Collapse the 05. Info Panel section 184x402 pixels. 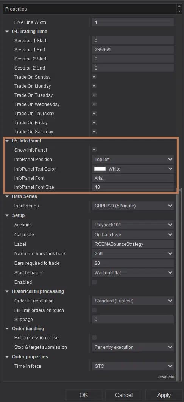click(7, 141)
